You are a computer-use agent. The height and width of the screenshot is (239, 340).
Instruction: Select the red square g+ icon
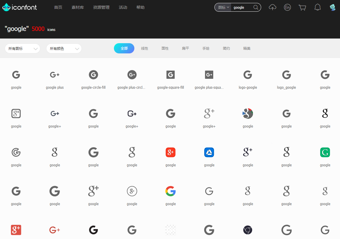[16, 230]
